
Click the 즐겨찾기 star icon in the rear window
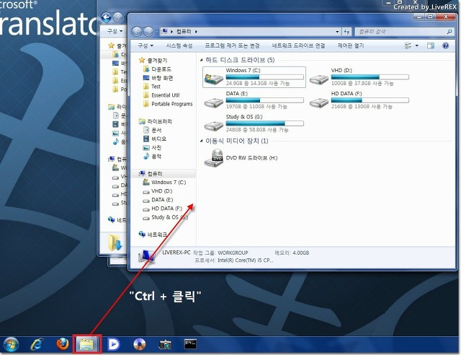click(111, 45)
